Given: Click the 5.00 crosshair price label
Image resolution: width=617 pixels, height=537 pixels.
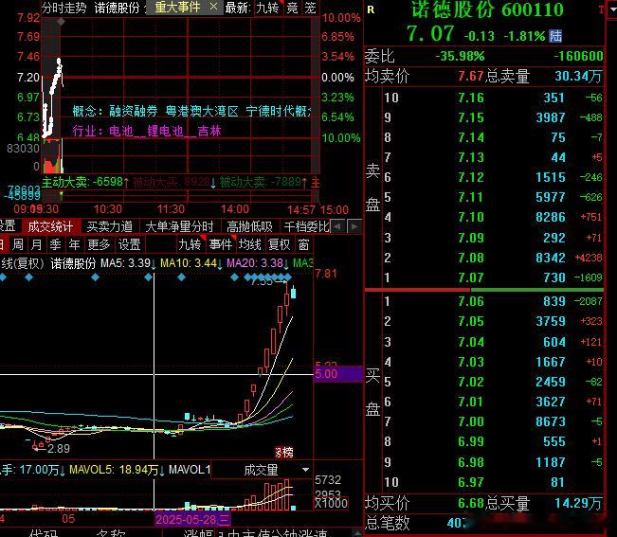Looking at the screenshot, I should pos(338,374).
